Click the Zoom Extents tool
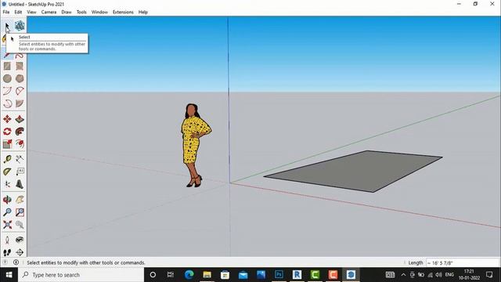The width and height of the screenshot is (501, 282). coord(7,225)
